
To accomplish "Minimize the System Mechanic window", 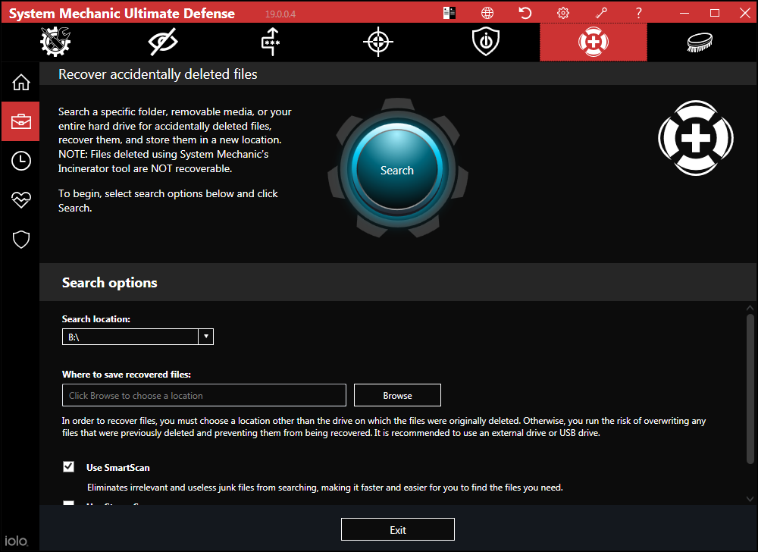I will (684, 13).
